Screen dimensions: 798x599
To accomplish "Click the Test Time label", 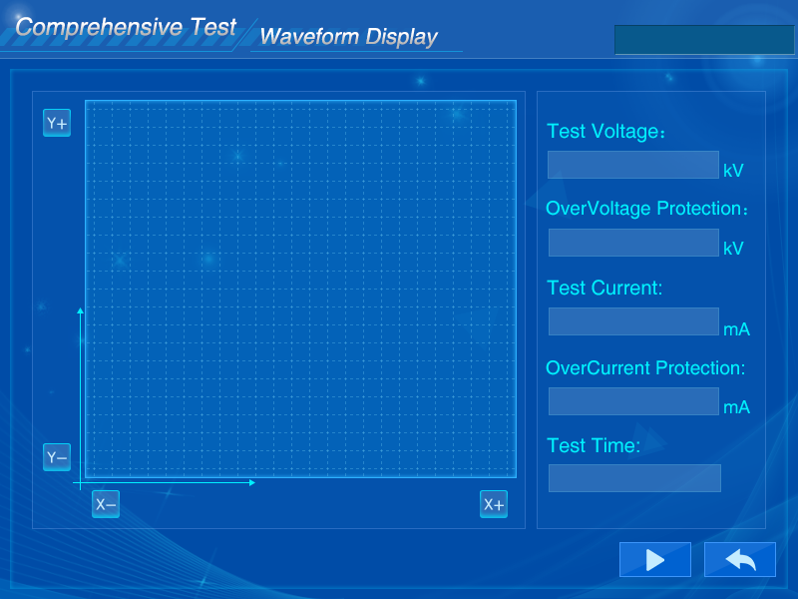I will 594,445.
